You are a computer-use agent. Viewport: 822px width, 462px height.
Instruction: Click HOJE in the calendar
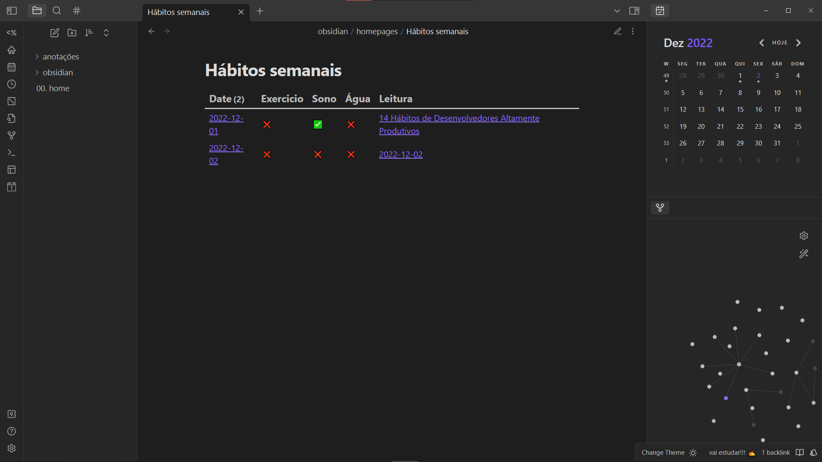coord(780,43)
